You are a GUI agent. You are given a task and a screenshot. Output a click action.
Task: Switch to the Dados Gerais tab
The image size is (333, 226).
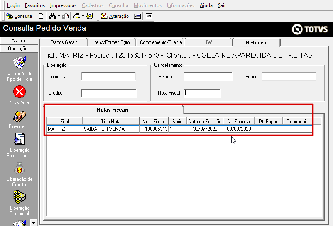click(64, 42)
